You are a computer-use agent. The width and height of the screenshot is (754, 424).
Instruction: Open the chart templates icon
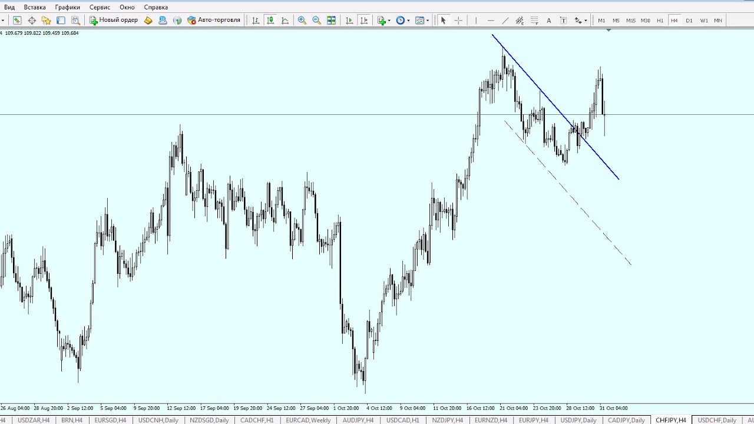click(x=419, y=20)
